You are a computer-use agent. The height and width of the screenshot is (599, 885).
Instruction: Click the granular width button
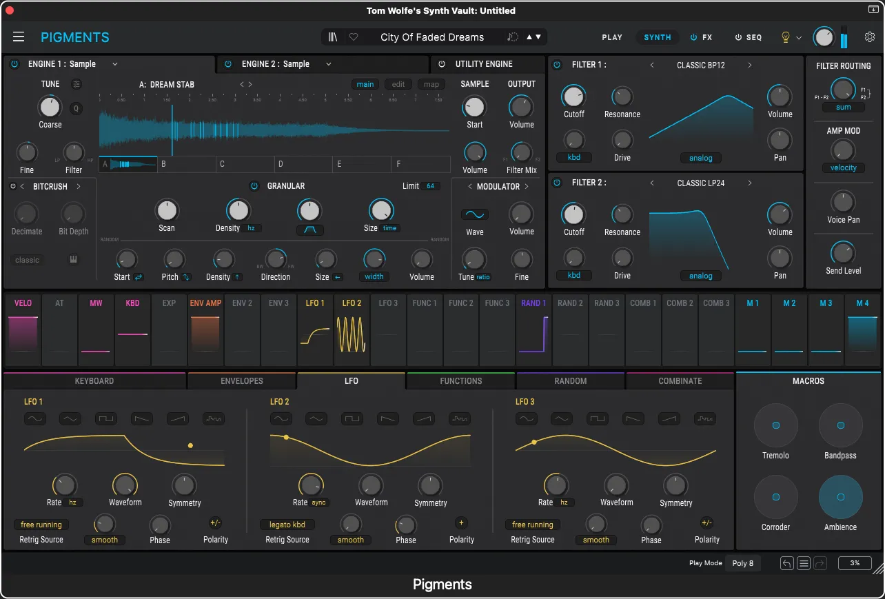coord(374,276)
